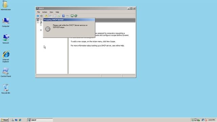Click the 'For more information about setting up' line
The height and width of the screenshot is (122, 217).
98,46
